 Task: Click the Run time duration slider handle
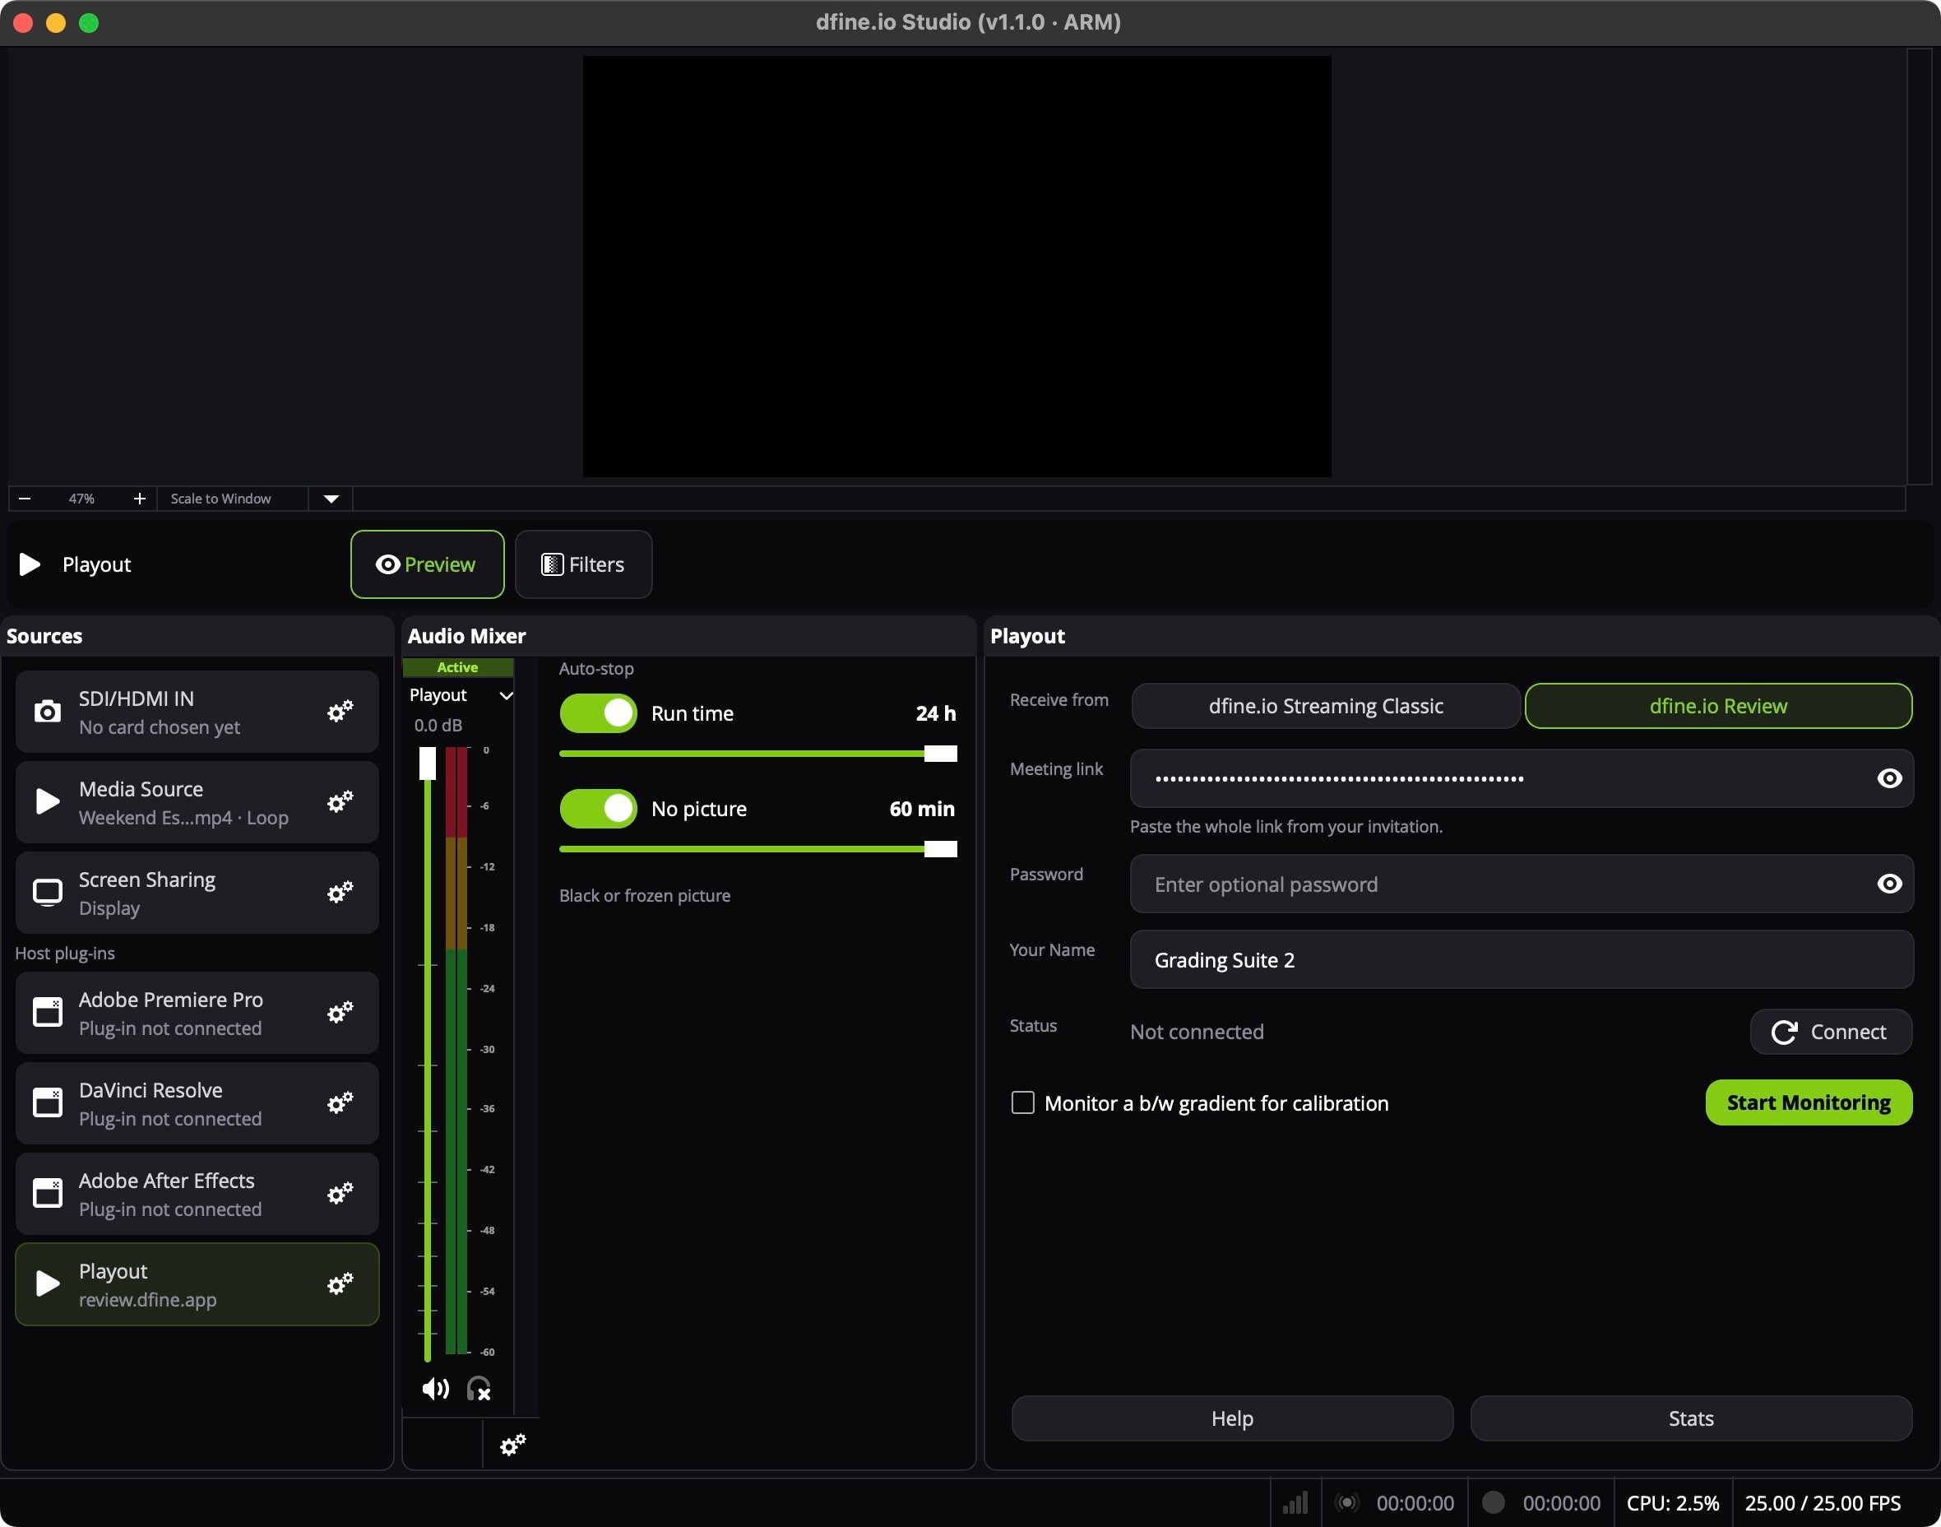(x=940, y=754)
